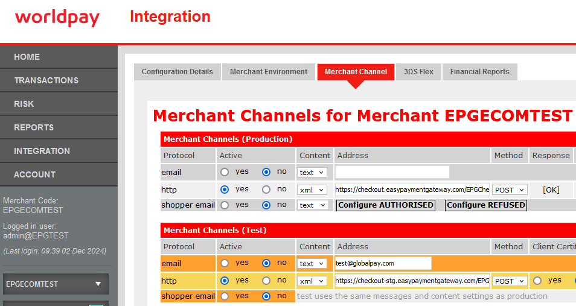Click test http checkout-stg address field

(412, 281)
